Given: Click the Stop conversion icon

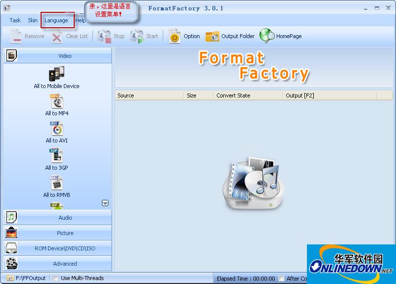Looking at the screenshot, I should click(x=104, y=36).
